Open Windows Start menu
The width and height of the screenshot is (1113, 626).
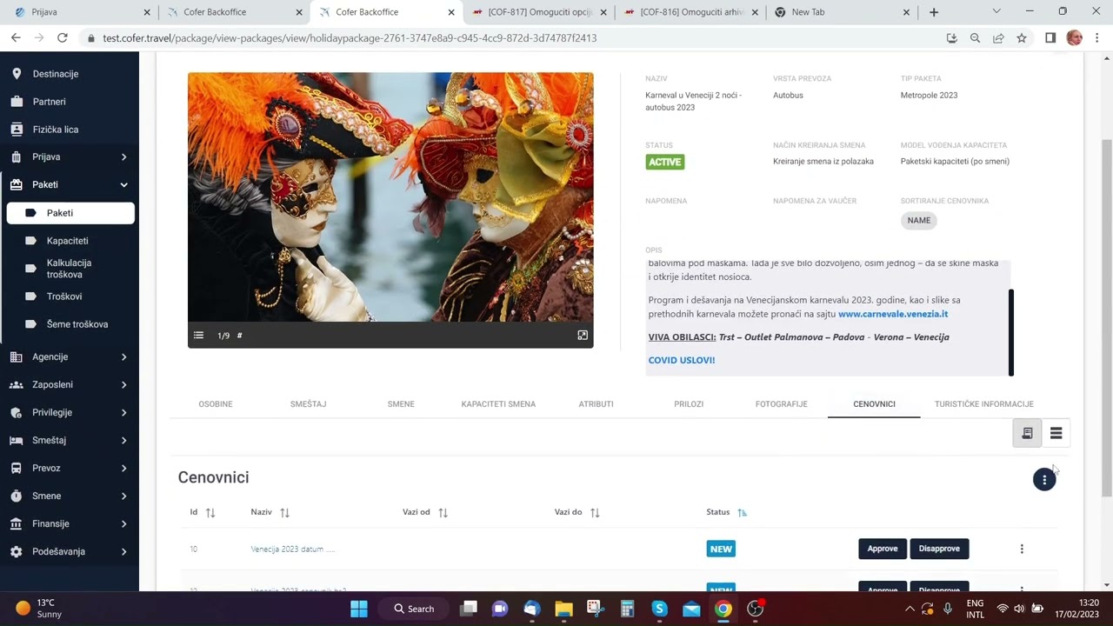359,609
